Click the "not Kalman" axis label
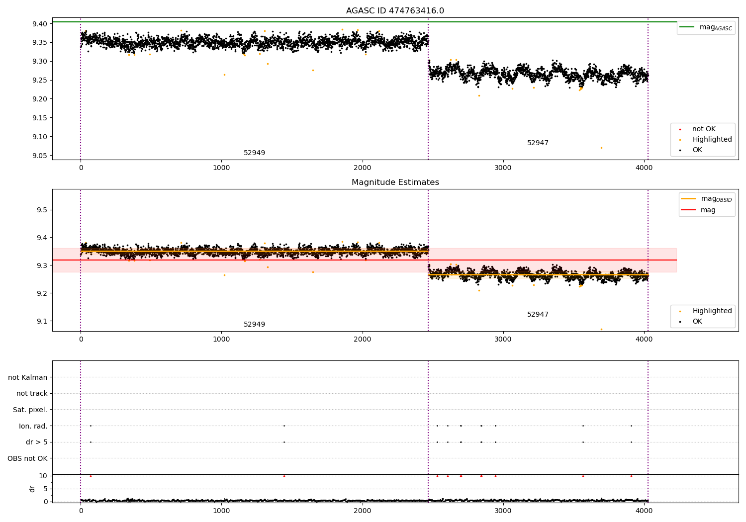Screen dimensions: 746x522 [28, 377]
